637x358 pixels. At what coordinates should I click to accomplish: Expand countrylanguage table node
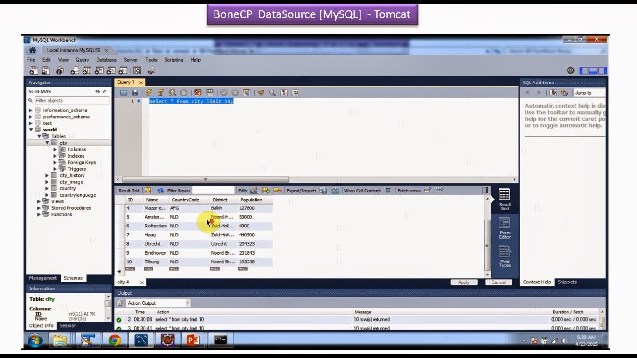pyautogui.click(x=47, y=195)
